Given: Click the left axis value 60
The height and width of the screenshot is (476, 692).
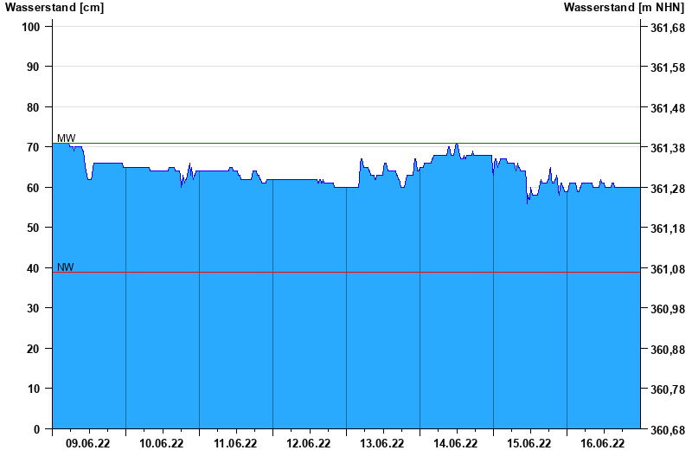Looking at the screenshot, I should [33, 188].
